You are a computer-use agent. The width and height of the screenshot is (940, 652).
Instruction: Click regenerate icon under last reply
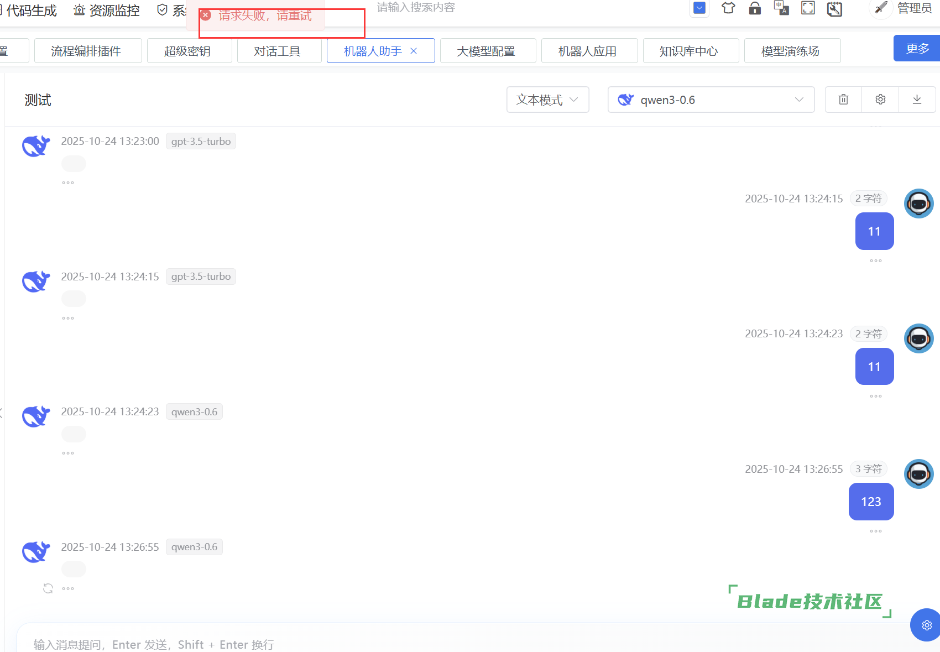point(48,588)
